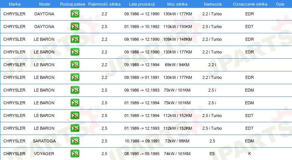Viewport: 292px width, 160px height.
Task: Select LE BARON in the 69kW / 94KM row
Action: click(44, 65)
